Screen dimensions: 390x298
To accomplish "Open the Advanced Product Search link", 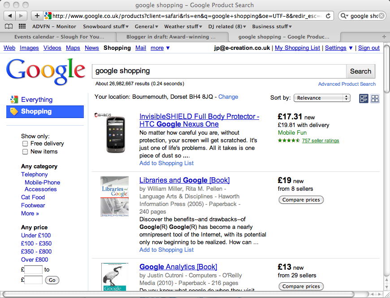I will tap(347, 84).
